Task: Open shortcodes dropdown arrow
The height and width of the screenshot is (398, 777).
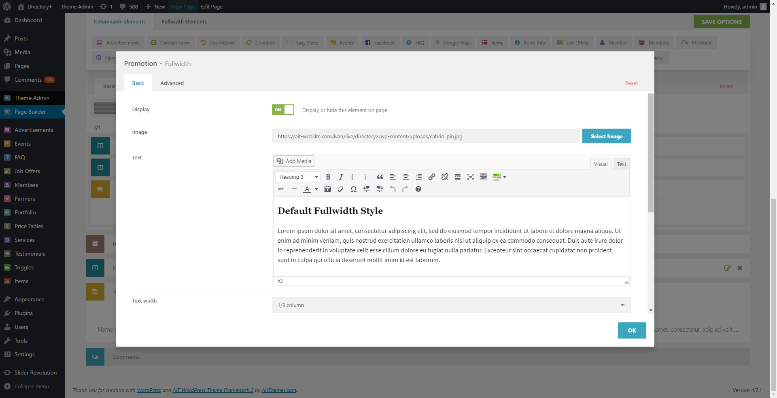Action: [x=505, y=177]
